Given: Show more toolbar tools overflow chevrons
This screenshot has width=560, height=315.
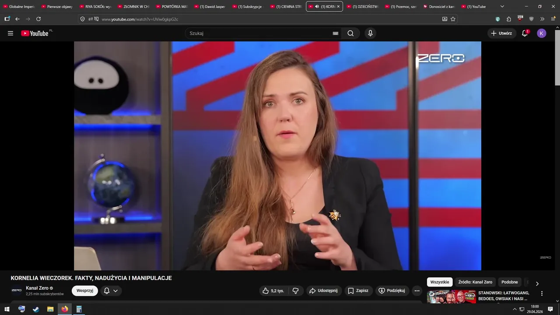Looking at the screenshot, I should pos(542,19).
